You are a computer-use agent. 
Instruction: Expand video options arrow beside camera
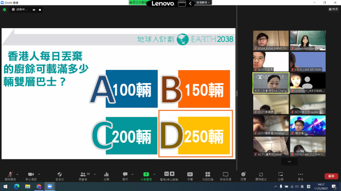tap(39, 174)
